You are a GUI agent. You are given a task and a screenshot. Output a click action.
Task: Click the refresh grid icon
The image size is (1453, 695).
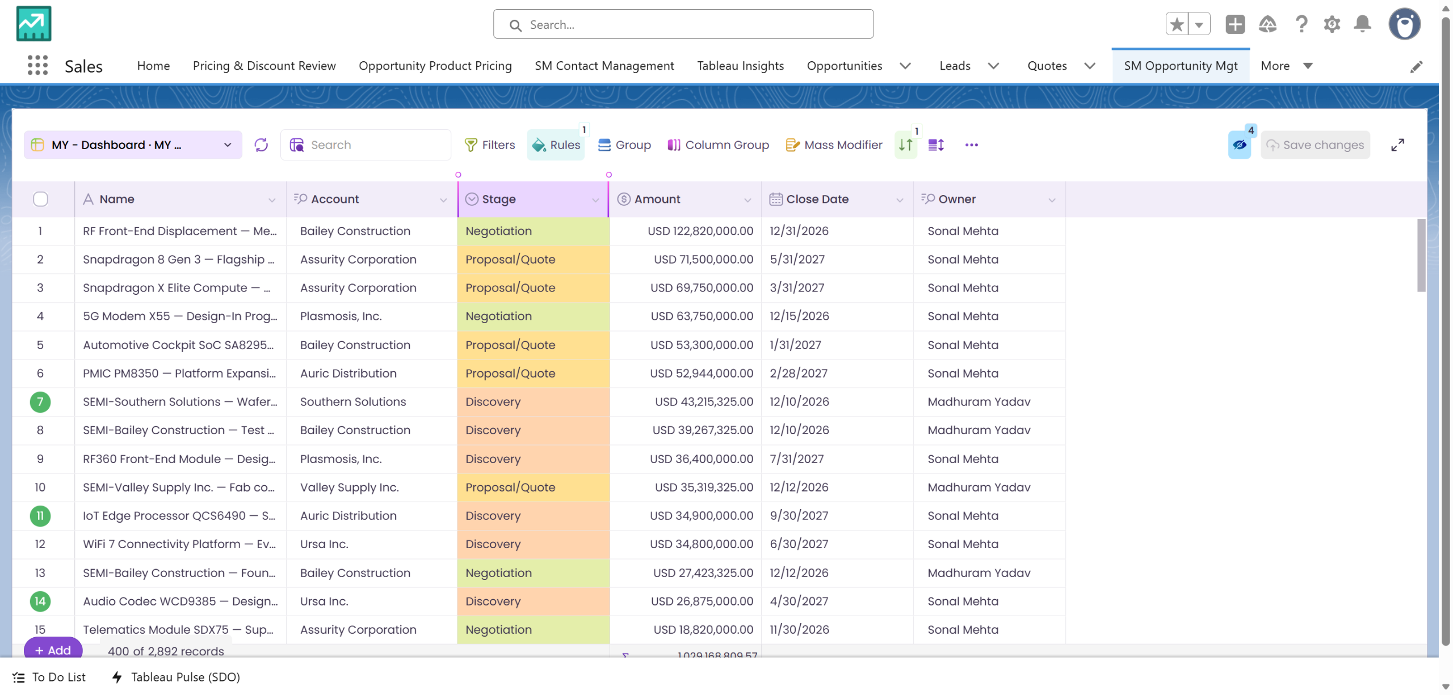point(261,145)
